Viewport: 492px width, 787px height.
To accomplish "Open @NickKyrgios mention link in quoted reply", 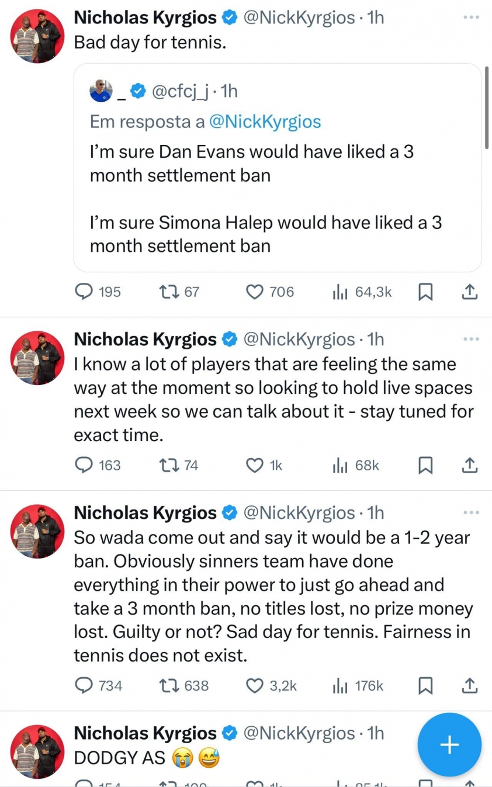I will (265, 122).
